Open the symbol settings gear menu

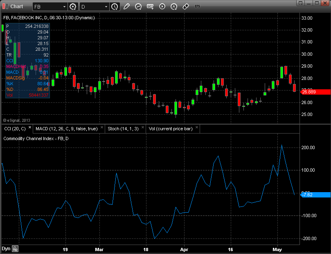73,7
